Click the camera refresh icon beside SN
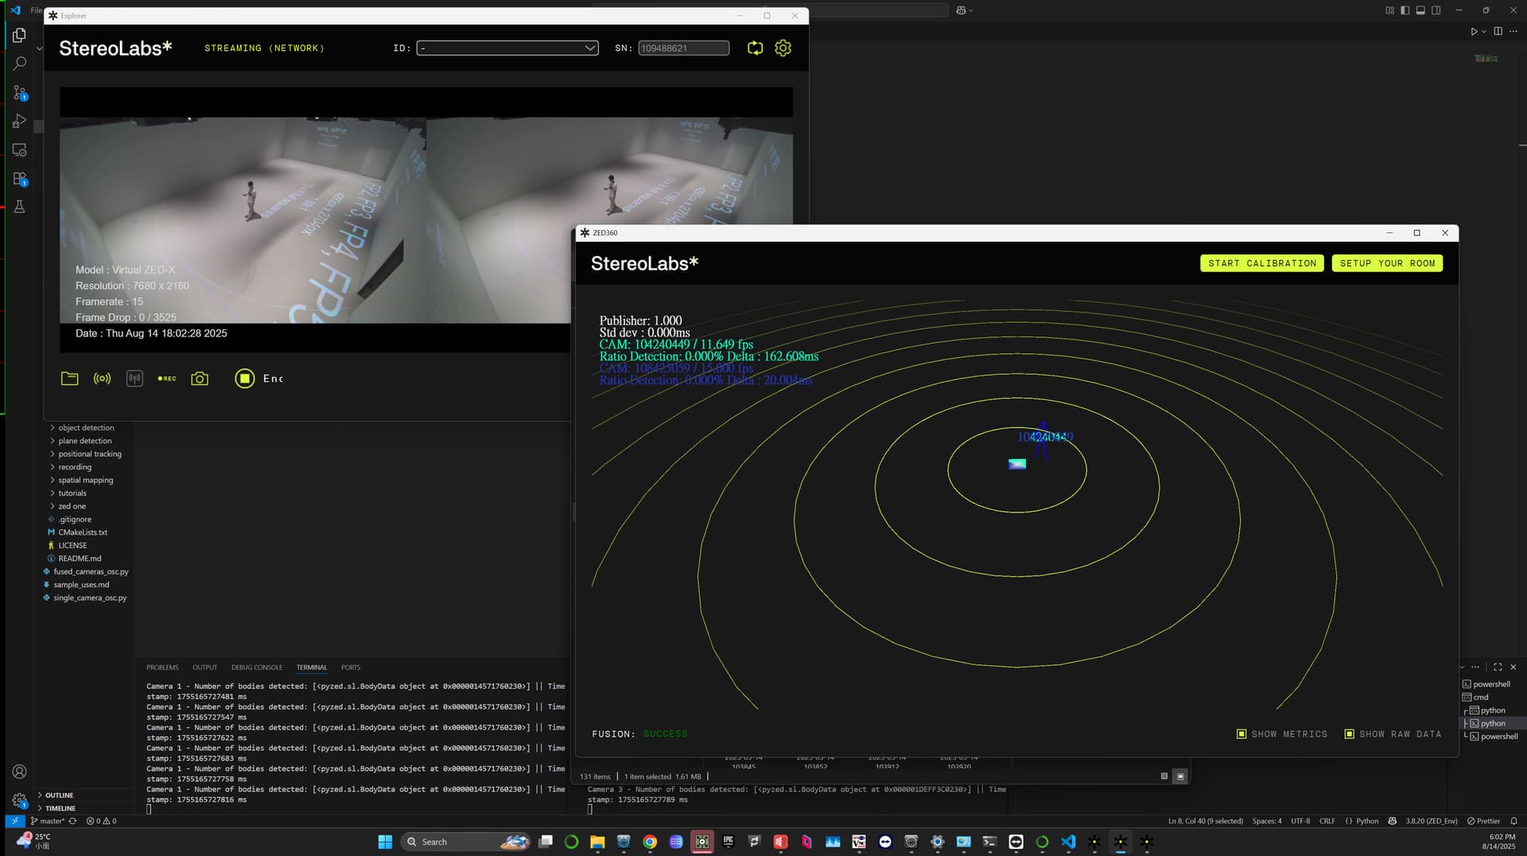 point(755,49)
